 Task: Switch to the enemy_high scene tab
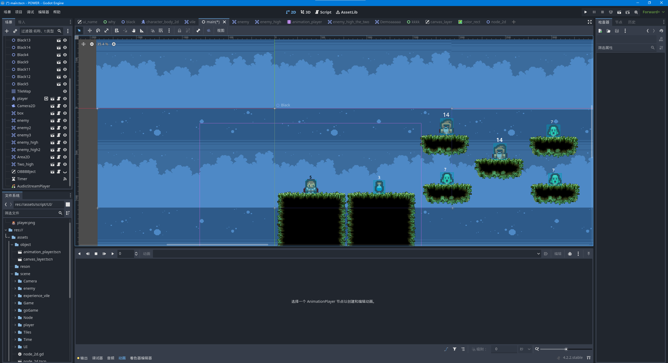pyautogui.click(x=268, y=22)
